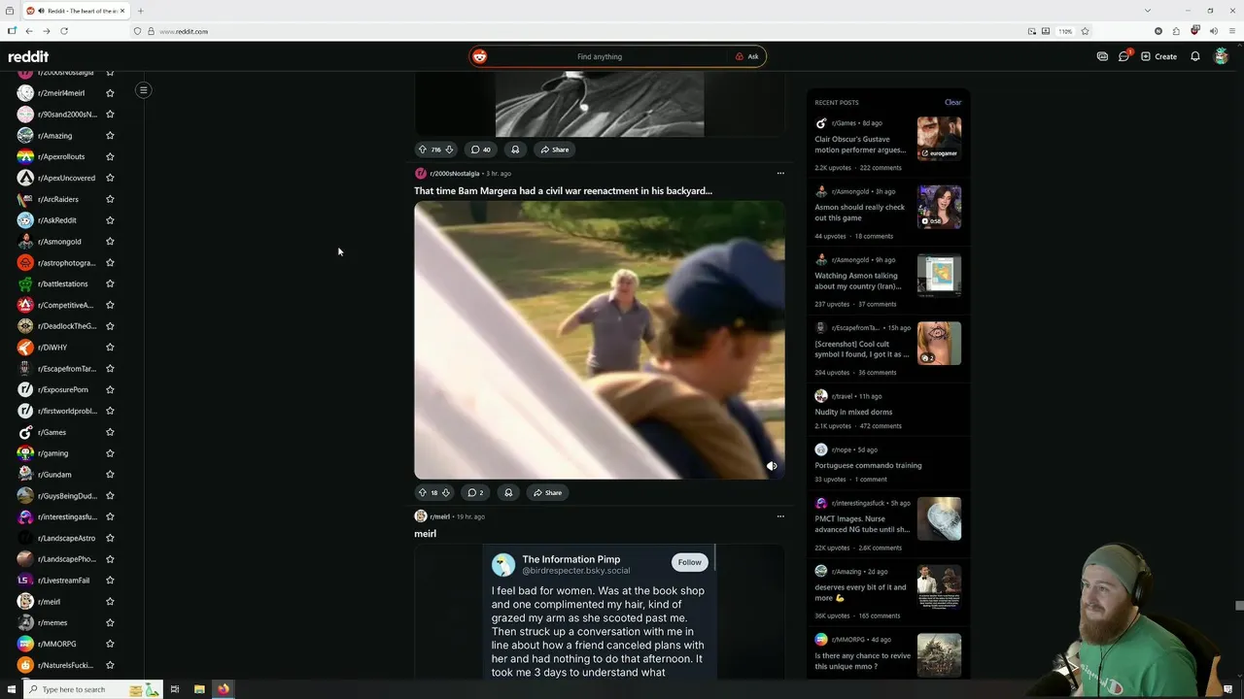Open the 40 comments on top post
The width and height of the screenshot is (1244, 699).
coord(480,150)
